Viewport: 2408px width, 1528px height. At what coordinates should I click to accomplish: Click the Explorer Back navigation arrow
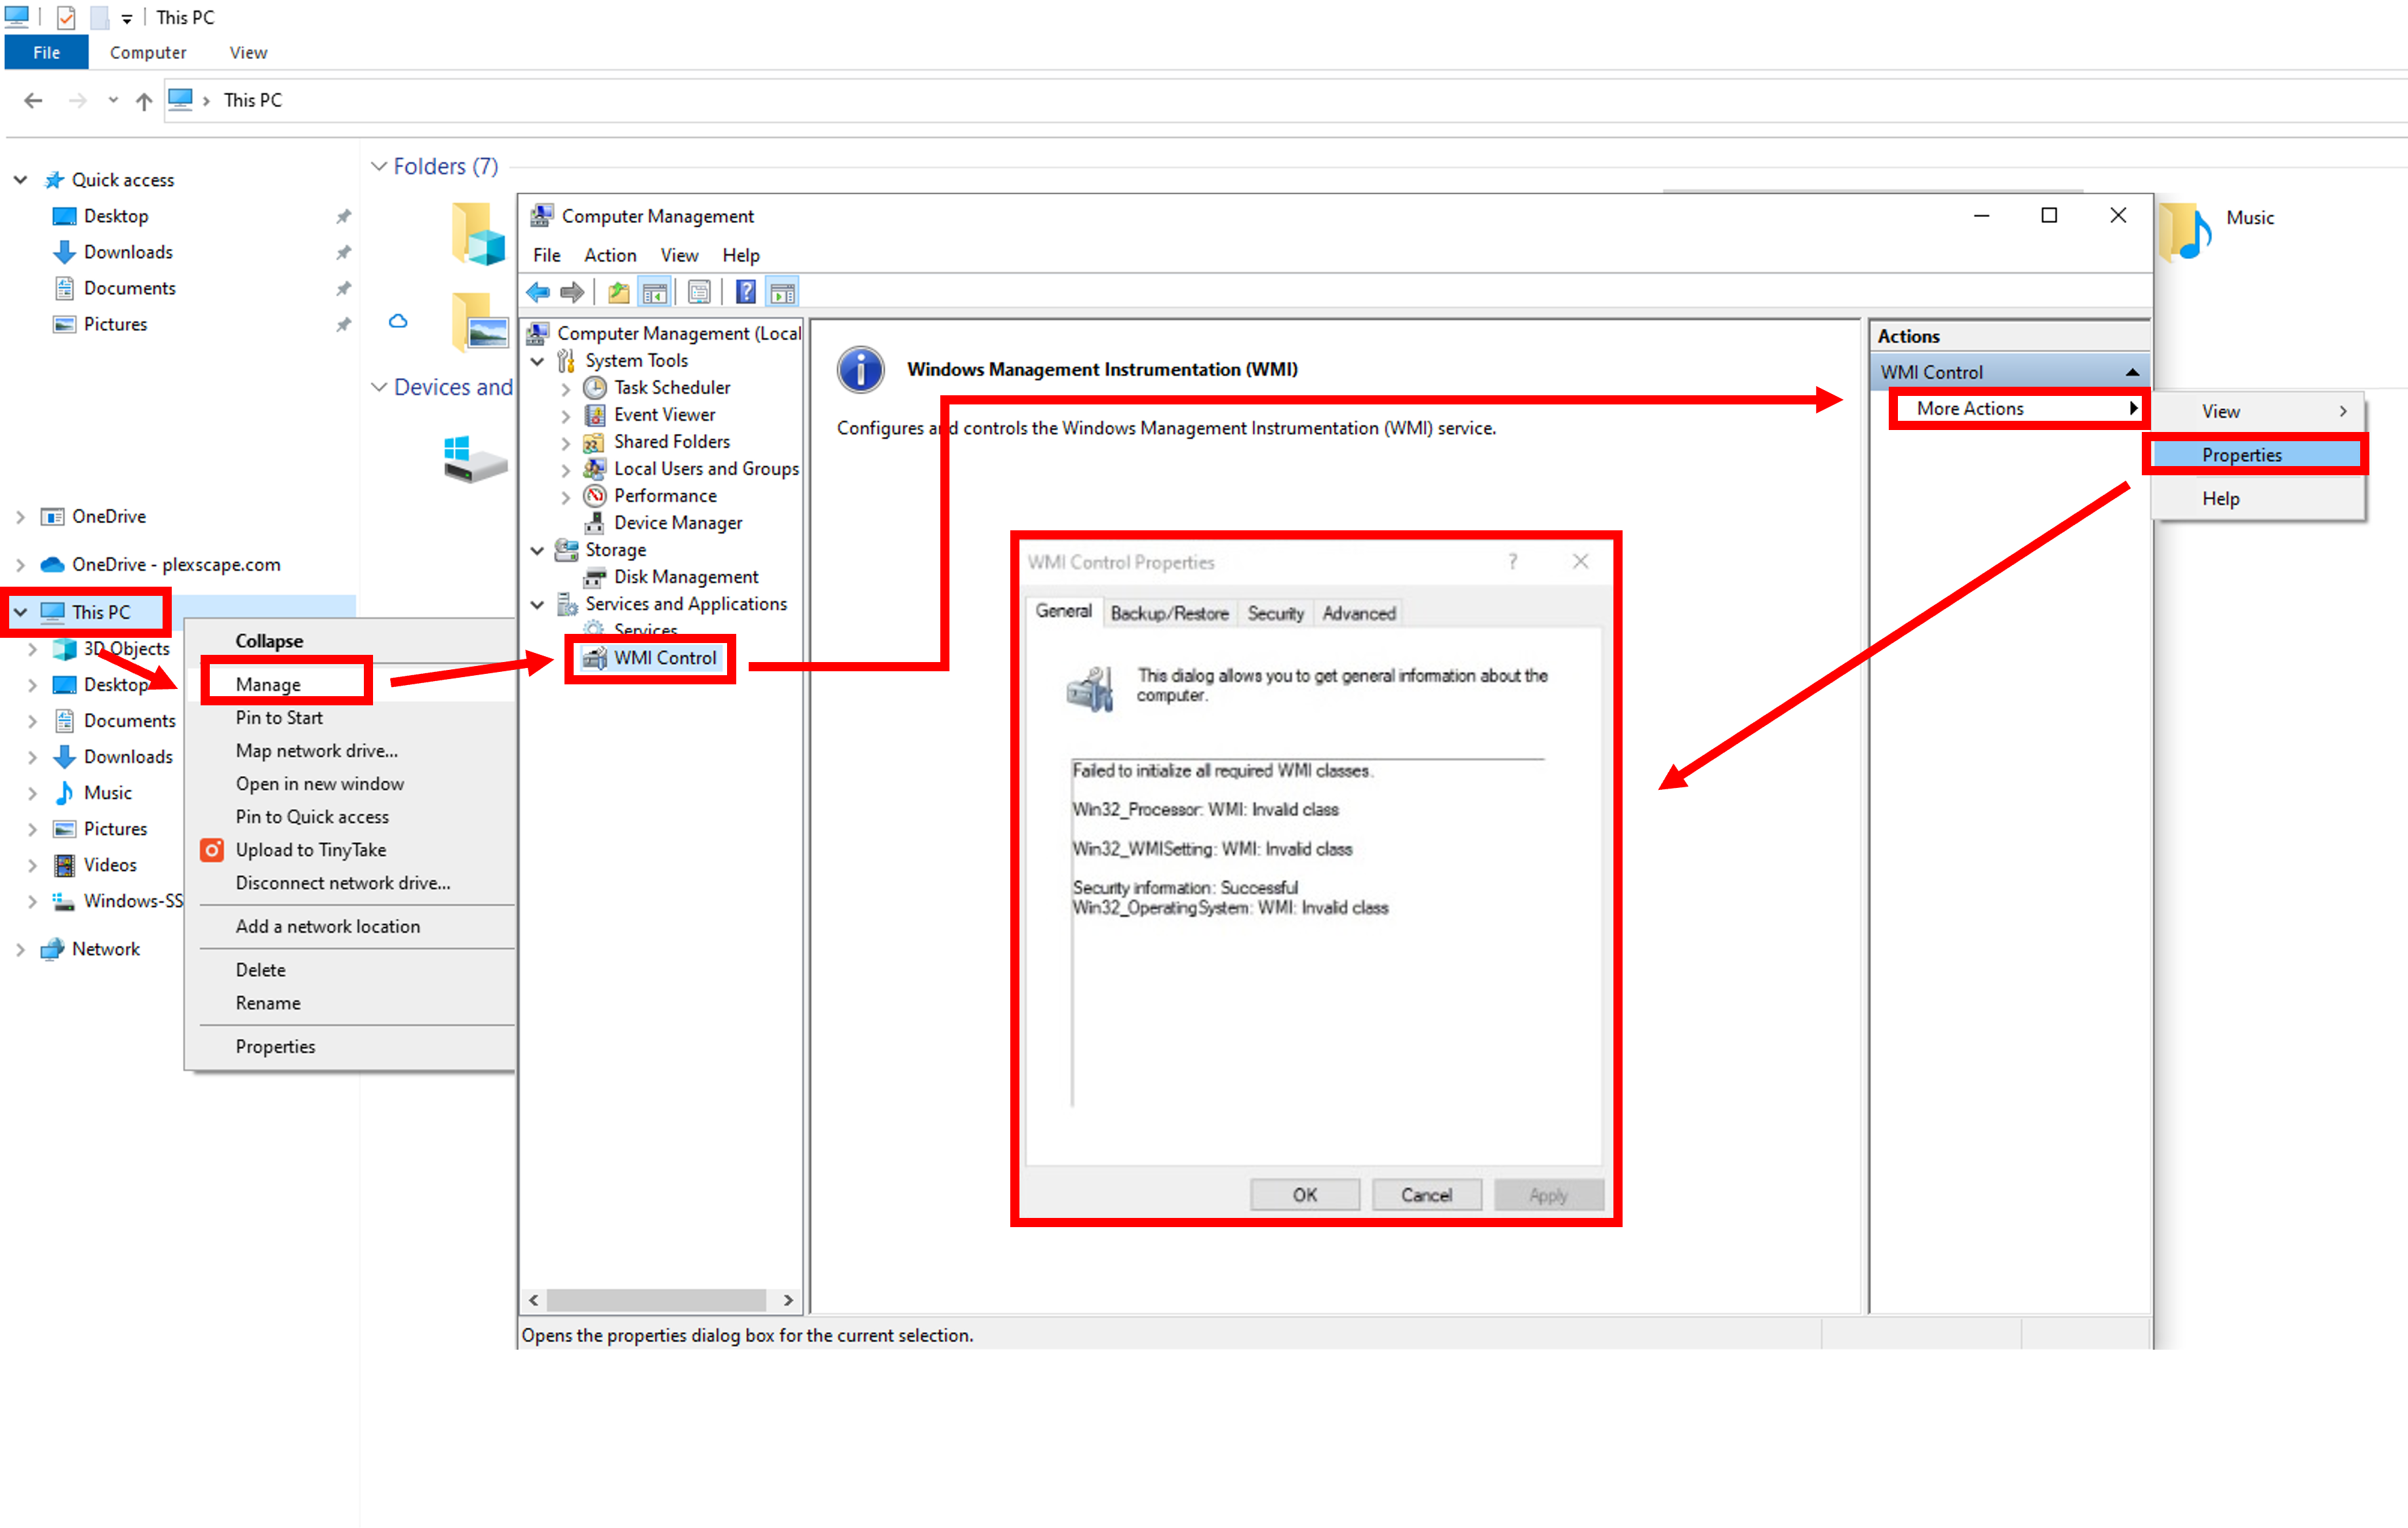(33, 100)
